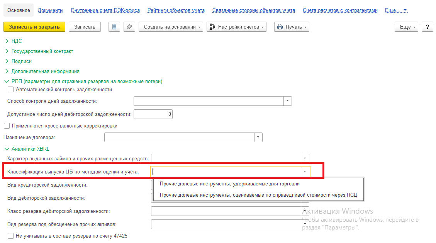Expand Государственный контракт section
Viewport: 436px width, 243px height.
point(7,51)
